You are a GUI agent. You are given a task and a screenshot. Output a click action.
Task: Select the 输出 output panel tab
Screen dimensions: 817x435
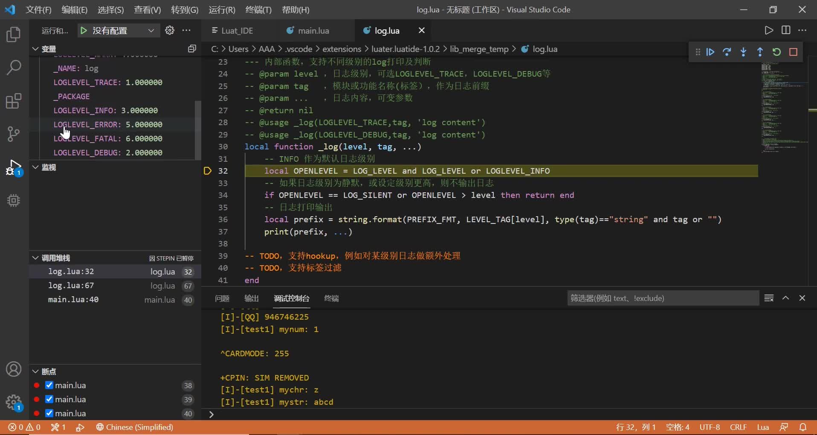252,298
